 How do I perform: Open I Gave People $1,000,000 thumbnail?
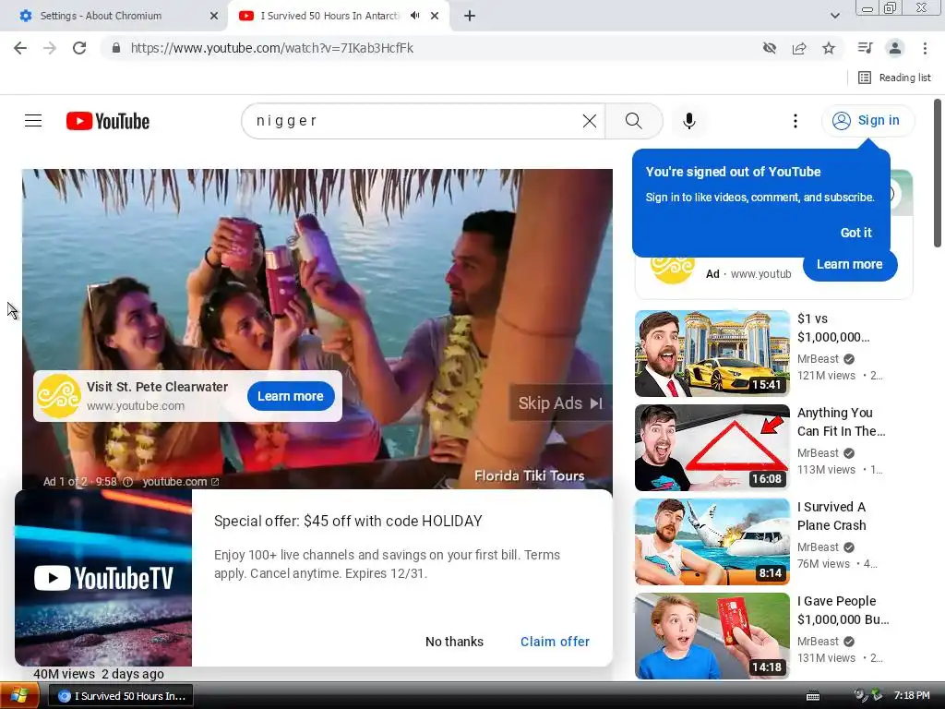(x=712, y=635)
